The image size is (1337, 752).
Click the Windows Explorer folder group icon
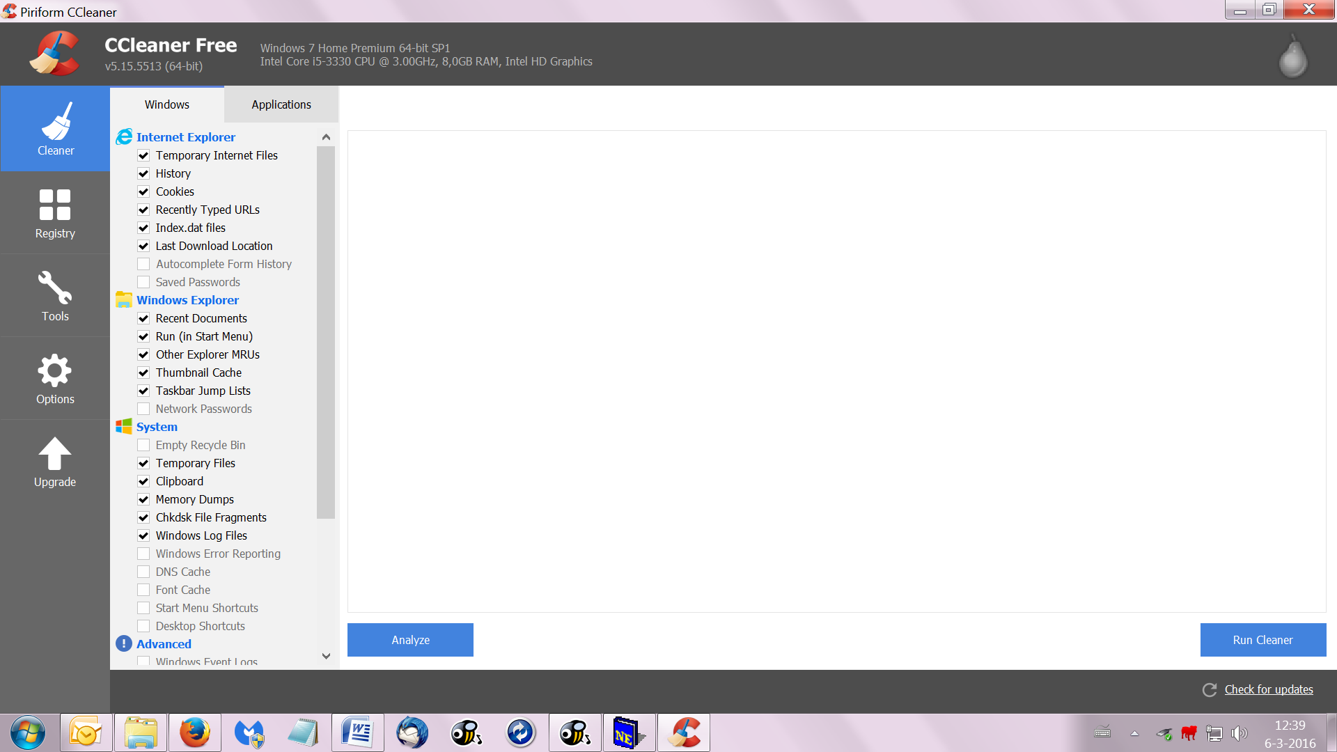tap(124, 300)
